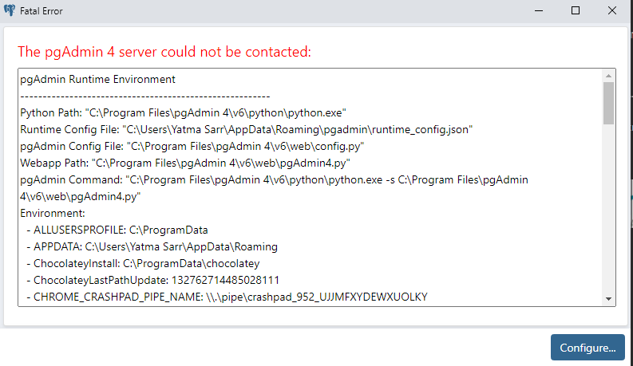
Task: Click the CHROME_CRASHPAD_PIPE_NAME entry
Action: (x=230, y=297)
